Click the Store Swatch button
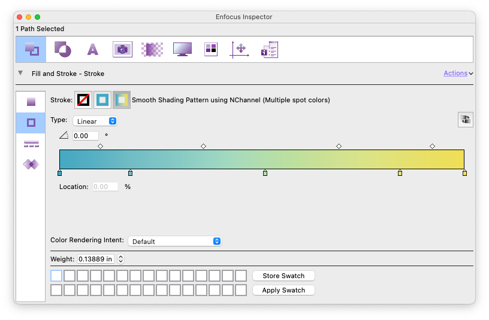489x320 pixels. coord(283,276)
